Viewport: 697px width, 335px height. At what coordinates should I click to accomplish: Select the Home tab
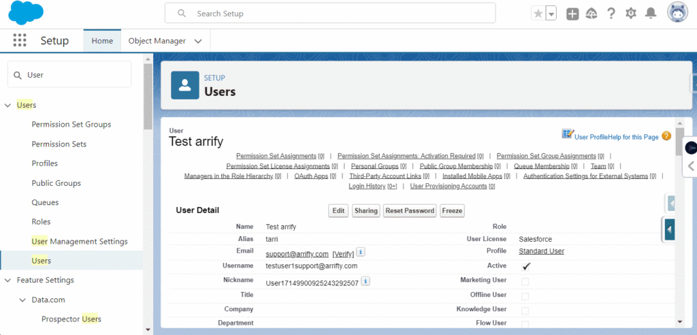[102, 41]
